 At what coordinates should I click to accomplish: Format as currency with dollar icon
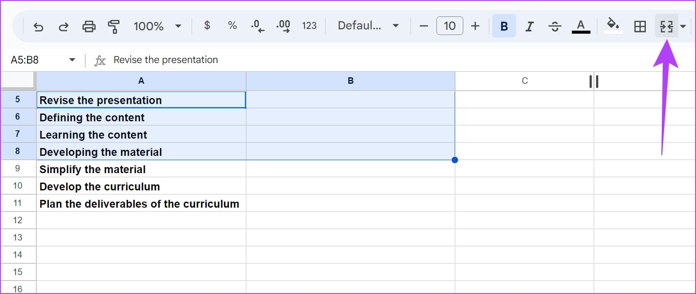point(207,26)
